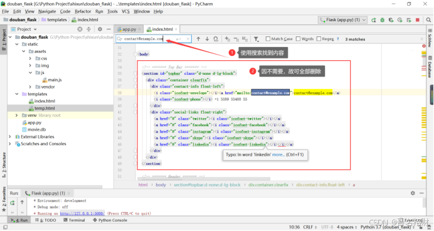
Task: Stop the running Flask process
Action: [418, 20]
